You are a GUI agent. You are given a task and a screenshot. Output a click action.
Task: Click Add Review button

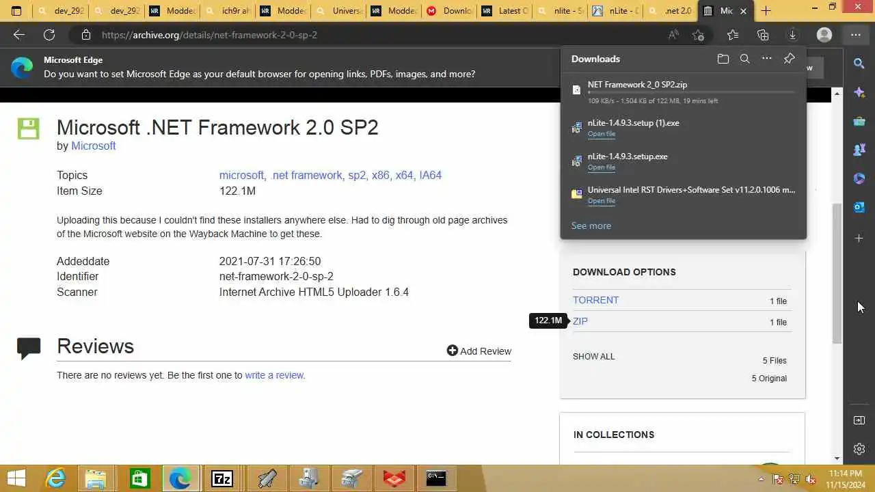point(479,351)
